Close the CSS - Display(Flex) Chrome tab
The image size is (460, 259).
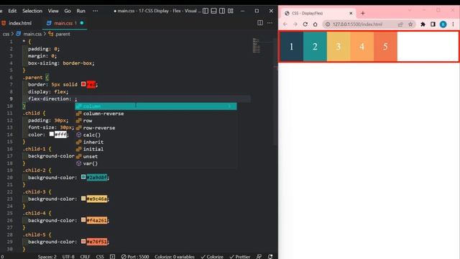(x=351, y=13)
